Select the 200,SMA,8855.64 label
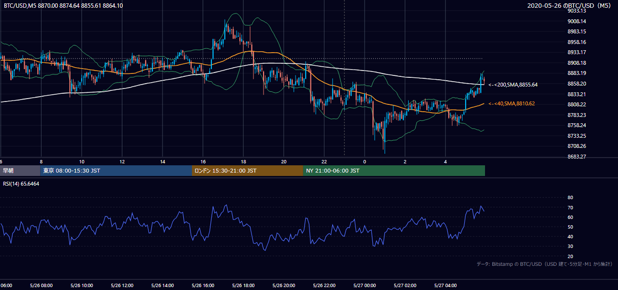Viewport: 618px width, 290px height. point(513,85)
